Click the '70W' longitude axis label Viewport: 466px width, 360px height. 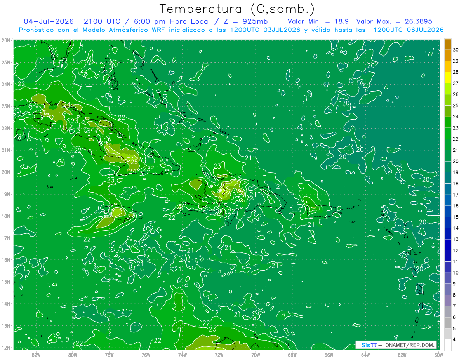click(x=256, y=355)
